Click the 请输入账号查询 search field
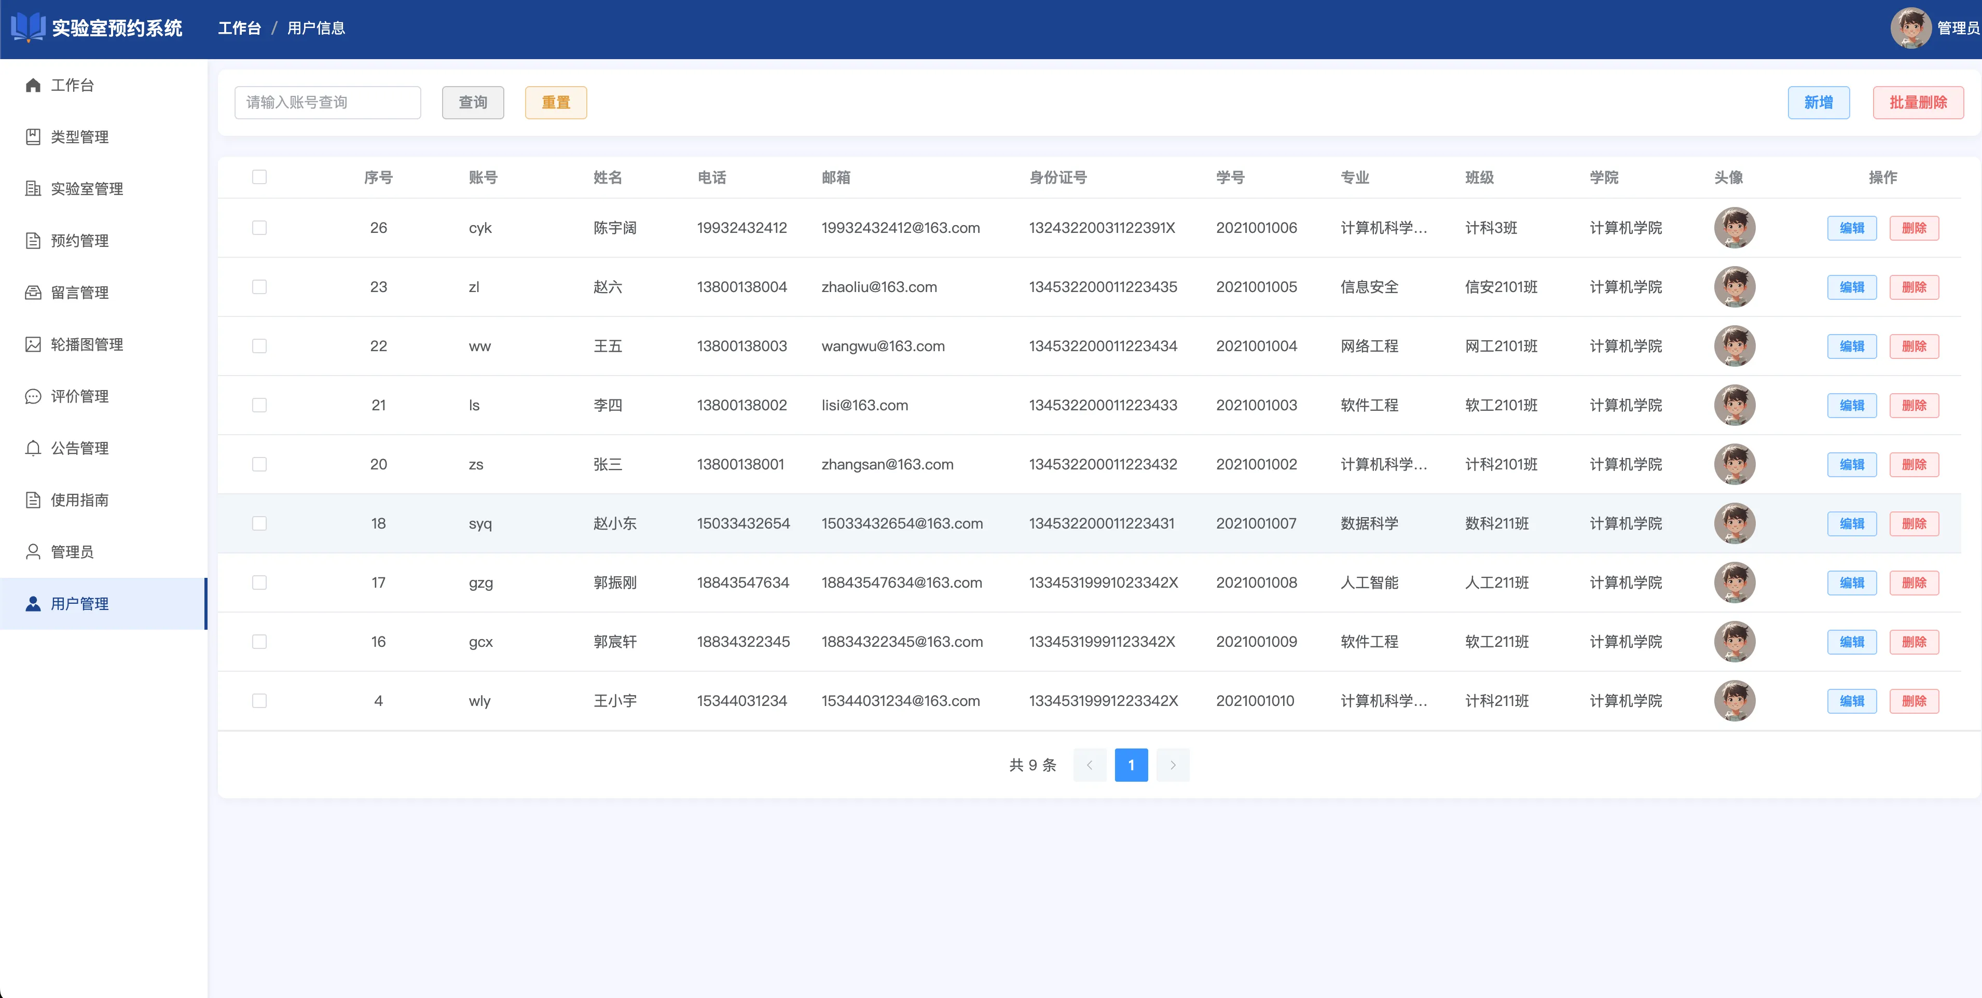The image size is (1982, 998). click(x=328, y=102)
